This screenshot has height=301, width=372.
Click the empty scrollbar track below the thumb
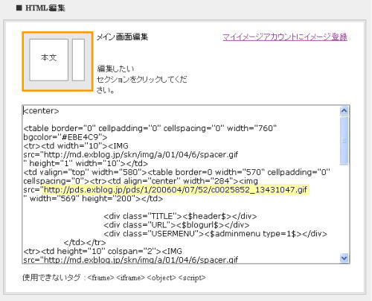tap(344, 209)
